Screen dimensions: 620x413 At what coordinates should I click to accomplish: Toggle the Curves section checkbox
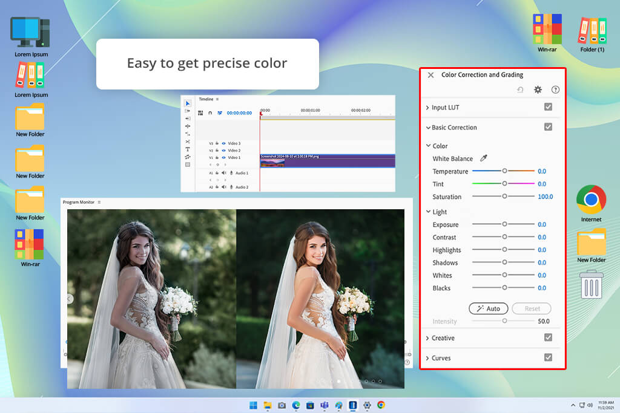coord(548,357)
